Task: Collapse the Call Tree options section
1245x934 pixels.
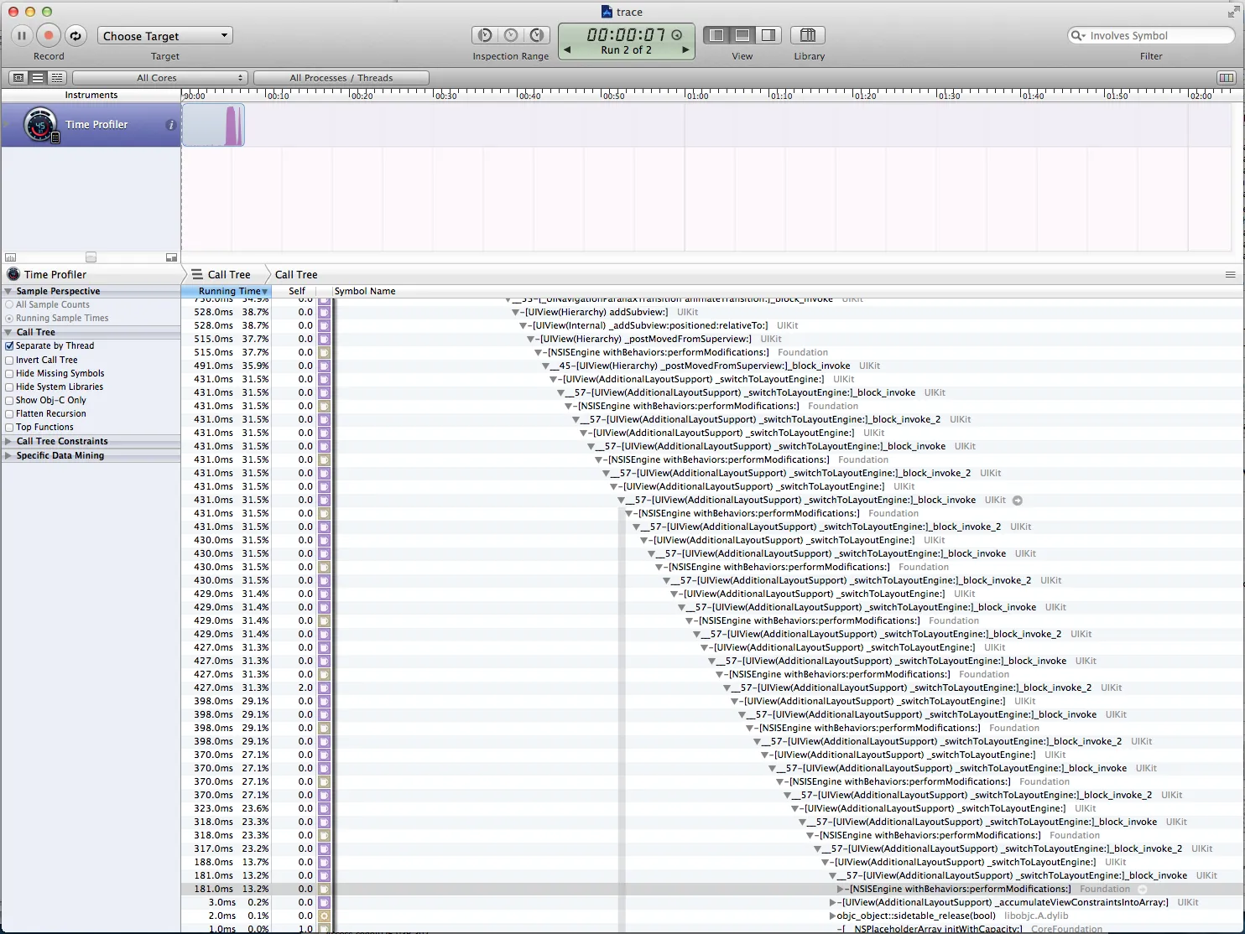Action: [x=8, y=332]
